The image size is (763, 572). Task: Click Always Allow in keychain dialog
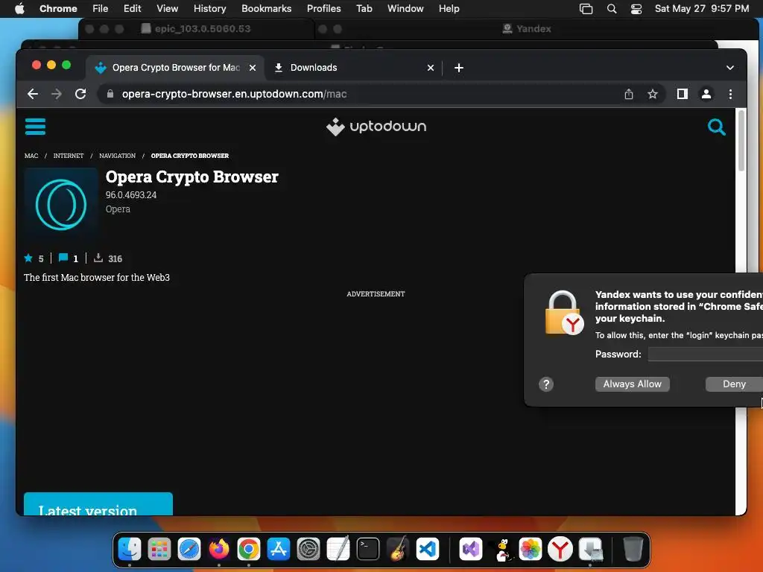pos(632,384)
